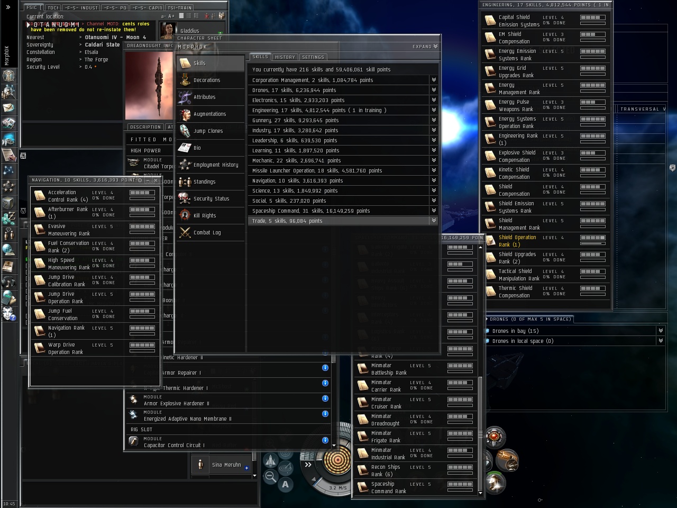Screen dimensions: 677x508
Task: Expand the Trade skill group
Action: [434, 221]
